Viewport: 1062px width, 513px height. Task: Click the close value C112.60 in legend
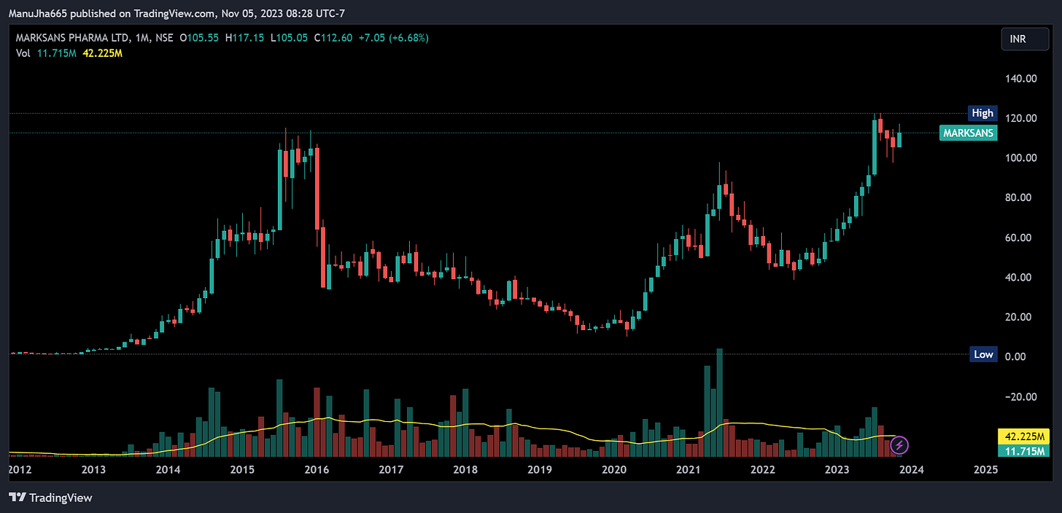point(334,38)
